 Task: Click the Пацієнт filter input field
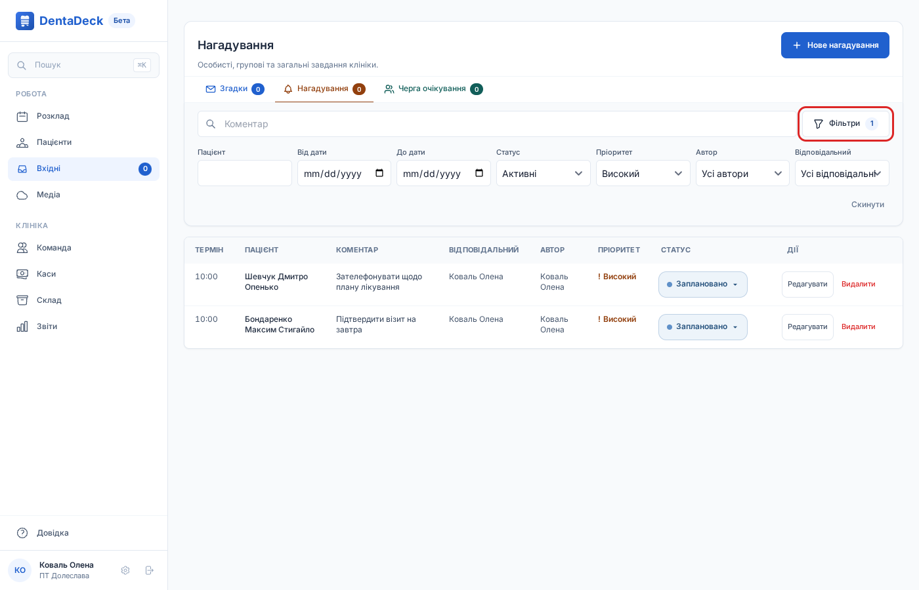pos(245,174)
